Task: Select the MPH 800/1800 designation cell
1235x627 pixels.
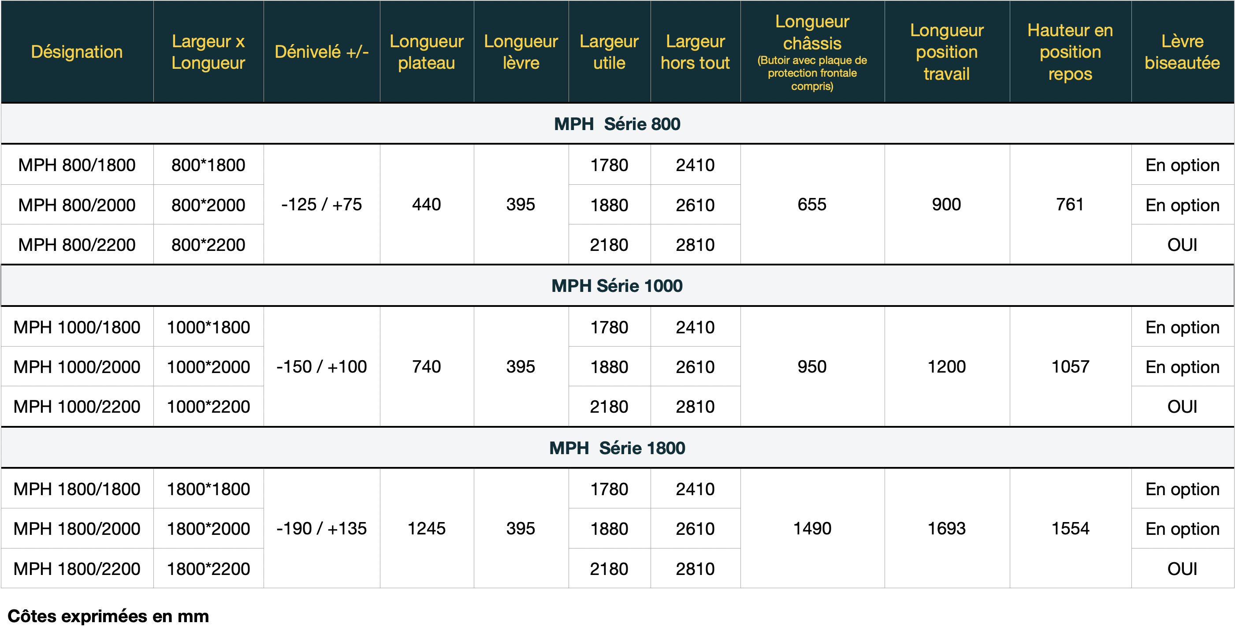Action: 77,165
